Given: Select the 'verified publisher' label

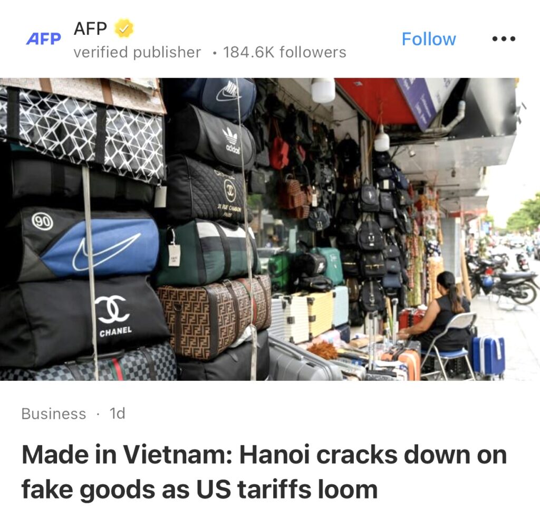Looking at the screenshot, I should tap(137, 53).
